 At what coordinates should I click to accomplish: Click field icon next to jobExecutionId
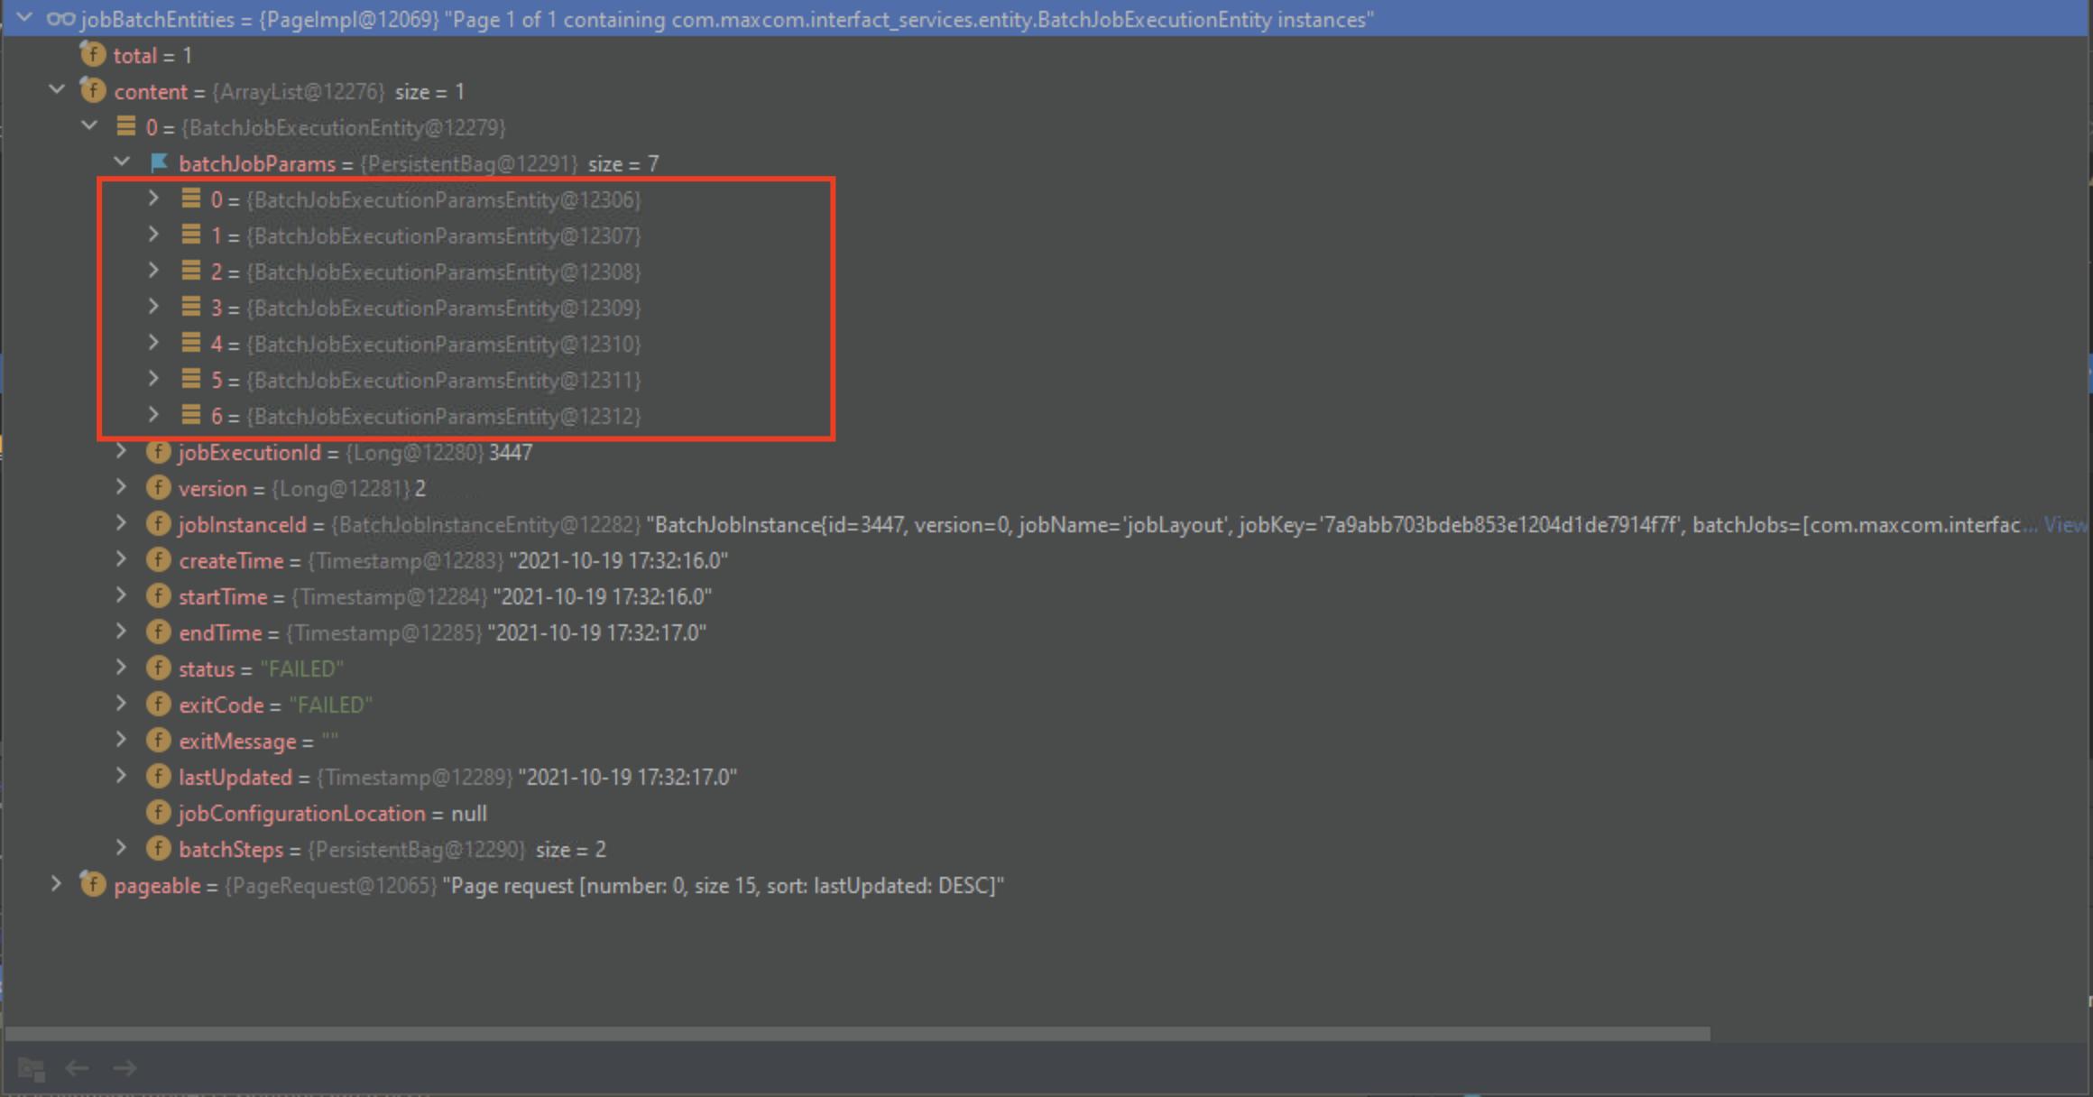click(159, 452)
